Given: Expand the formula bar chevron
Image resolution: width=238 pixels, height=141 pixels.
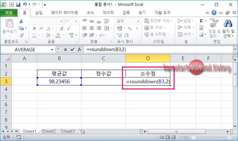Looking at the screenshot, I should (235, 49).
